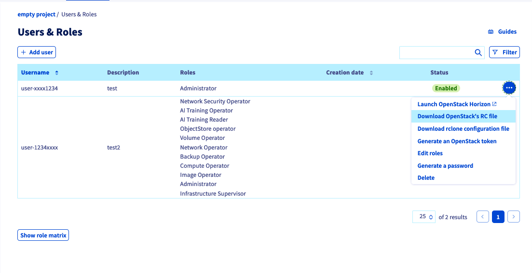Screen dimensions: 532x273
Task: Focus the user search input field
Action: coord(436,52)
